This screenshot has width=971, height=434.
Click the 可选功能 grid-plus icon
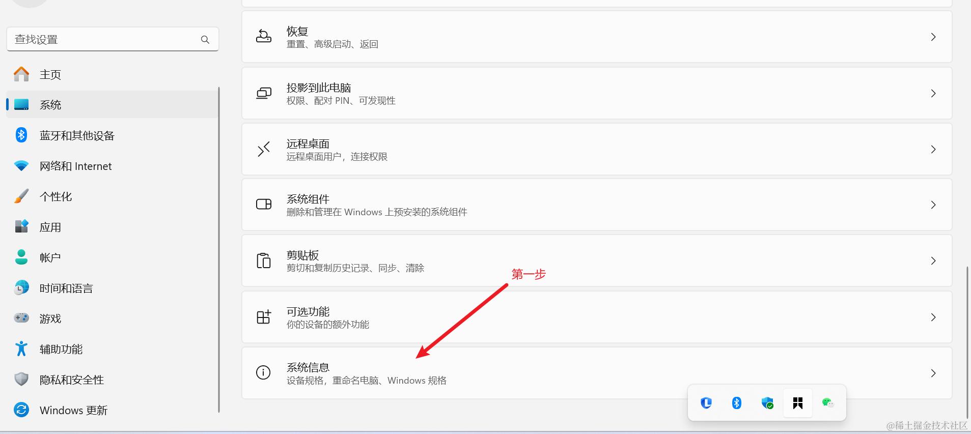264,317
